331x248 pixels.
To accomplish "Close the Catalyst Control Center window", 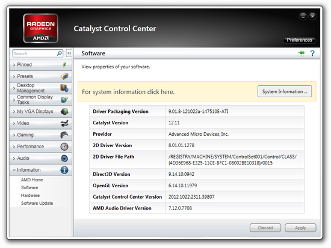I will click(312, 16).
